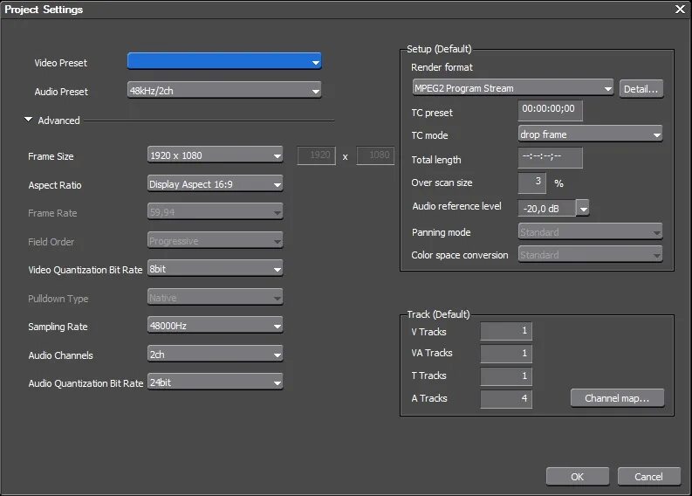Collapse the Advanced section triangle
The image size is (692, 496).
pyautogui.click(x=29, y=120)
